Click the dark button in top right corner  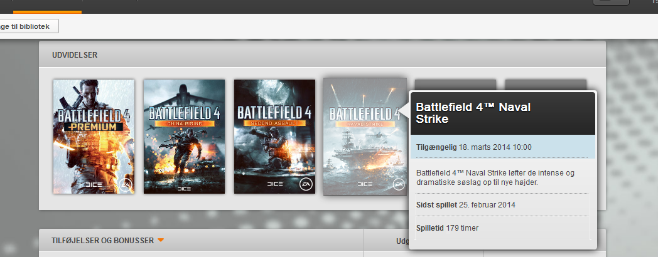point(610,2)
